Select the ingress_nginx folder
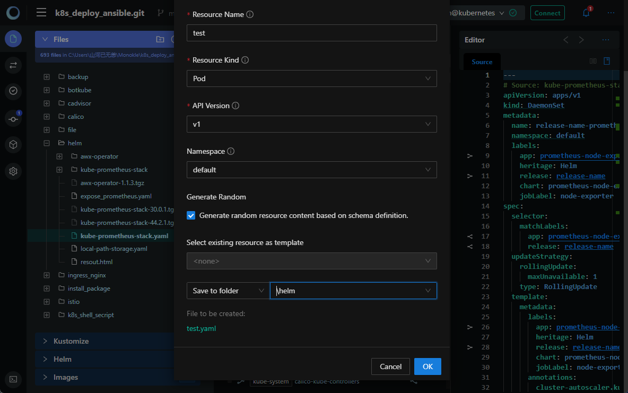Viewport: 628px width, 393px height. (x=86, y=275)
